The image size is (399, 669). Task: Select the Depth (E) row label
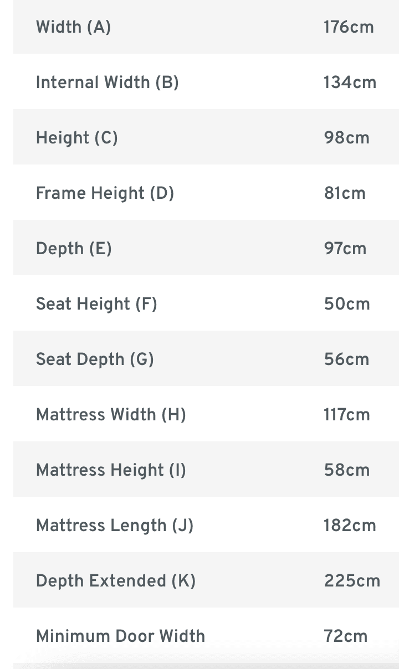point(74,249)
